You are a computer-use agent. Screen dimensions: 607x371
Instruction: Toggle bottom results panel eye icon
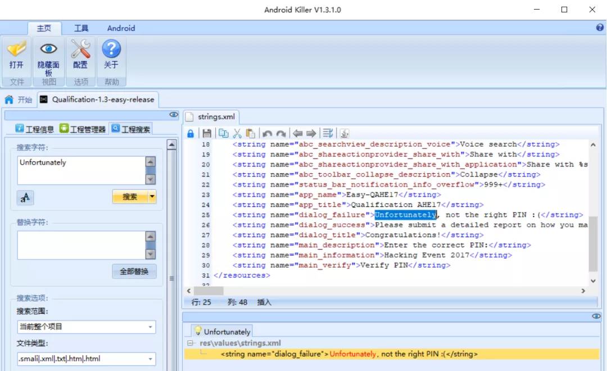pos(596,316)
